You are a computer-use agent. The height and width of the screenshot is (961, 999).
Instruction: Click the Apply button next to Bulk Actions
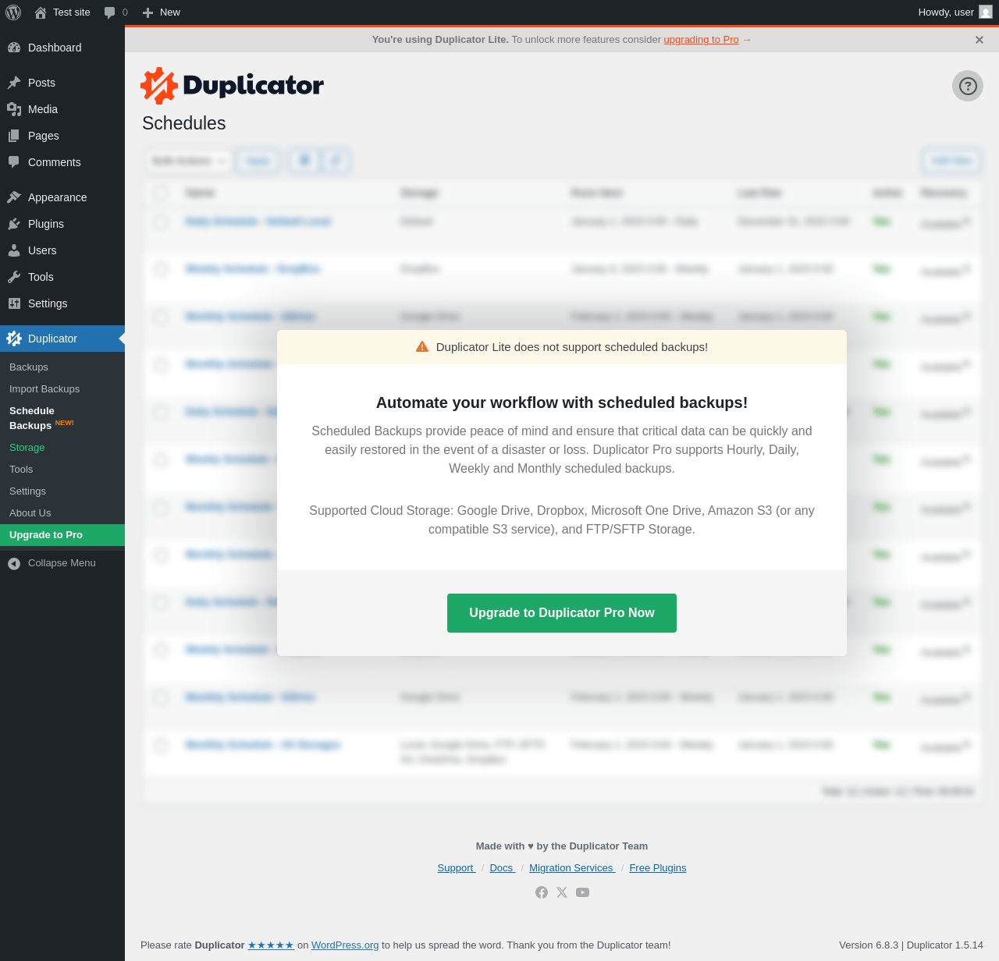click(258, 161)
